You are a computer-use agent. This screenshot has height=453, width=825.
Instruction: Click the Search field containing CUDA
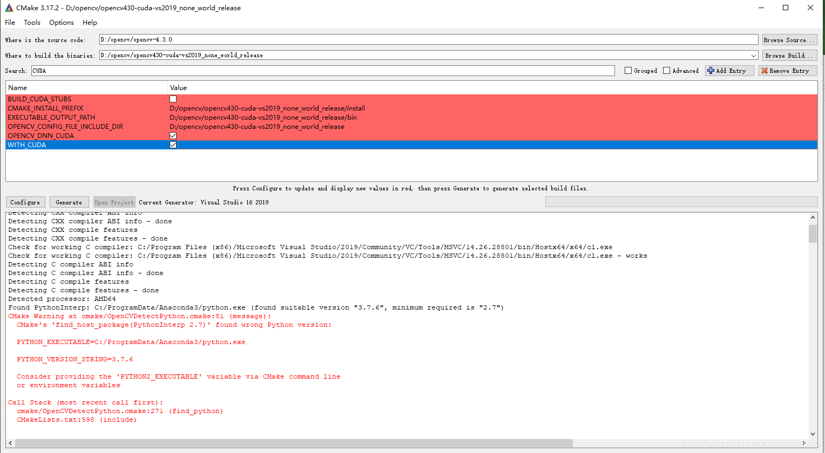pos(323,71)
